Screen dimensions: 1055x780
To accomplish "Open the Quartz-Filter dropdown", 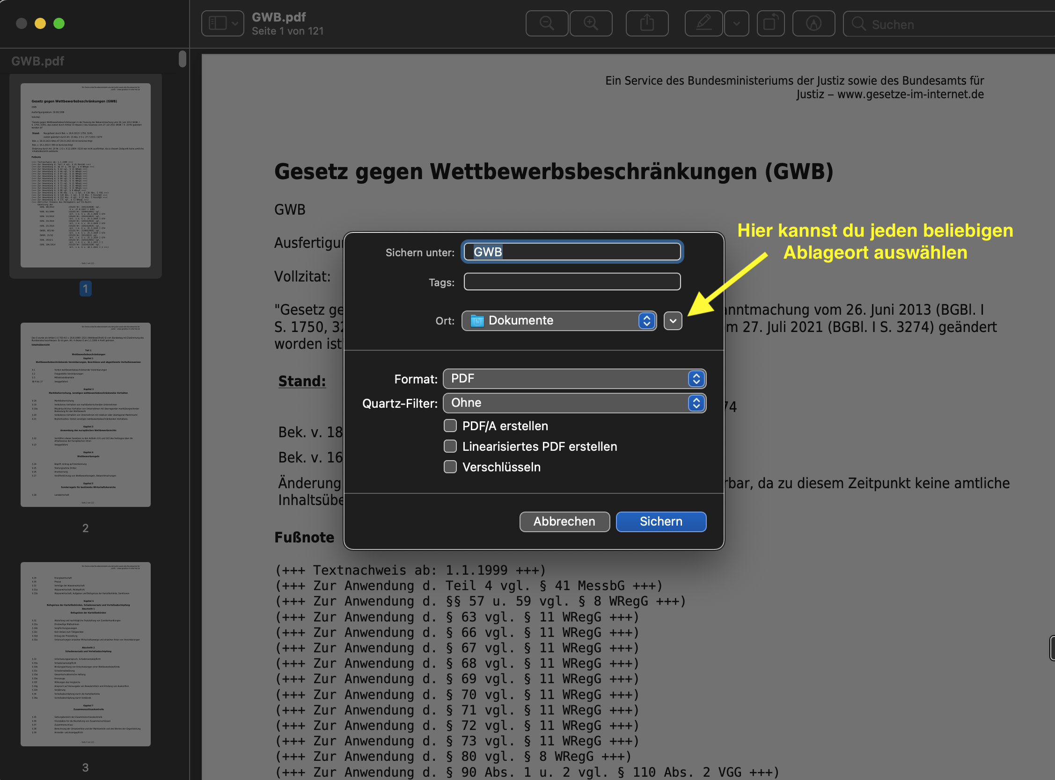I will coord(574,403).
